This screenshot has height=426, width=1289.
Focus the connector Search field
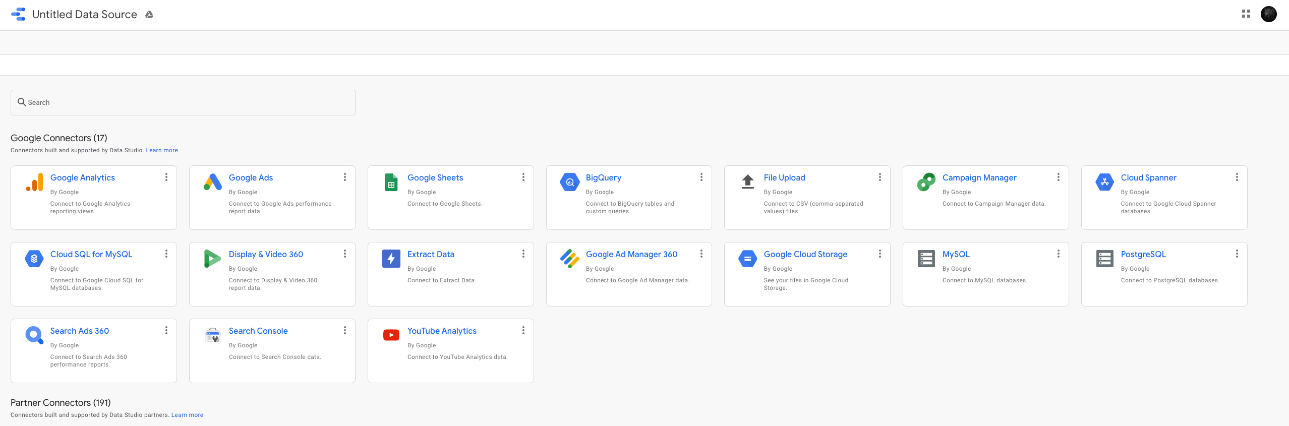pyautogui.click(x=183, y=102)
